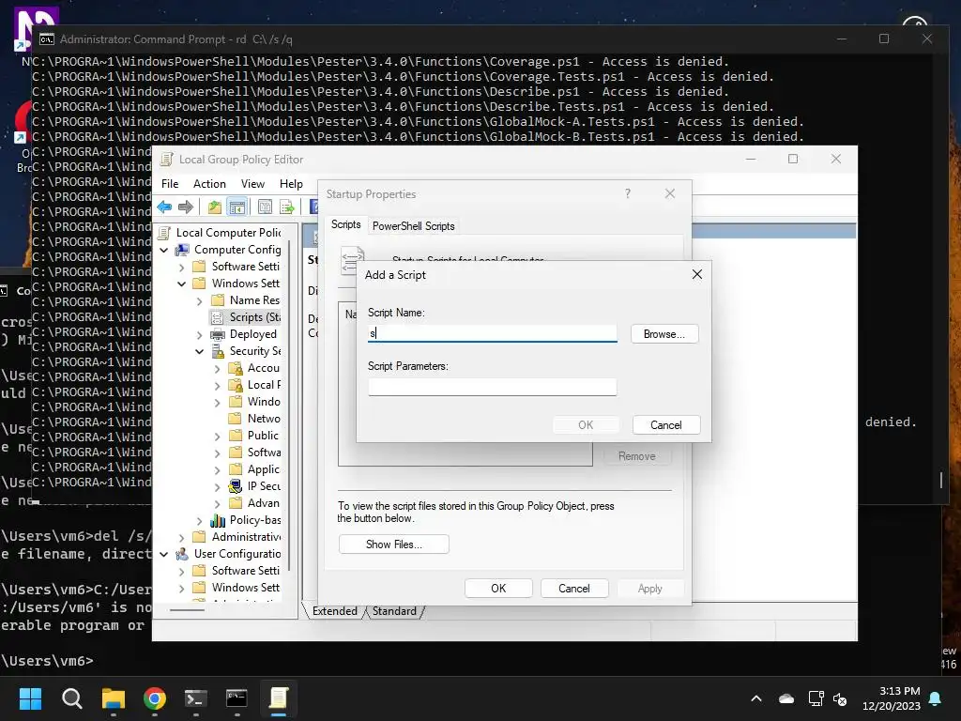
Task: Expand the Name Resolution Policy node
Action: click(199, 301)
